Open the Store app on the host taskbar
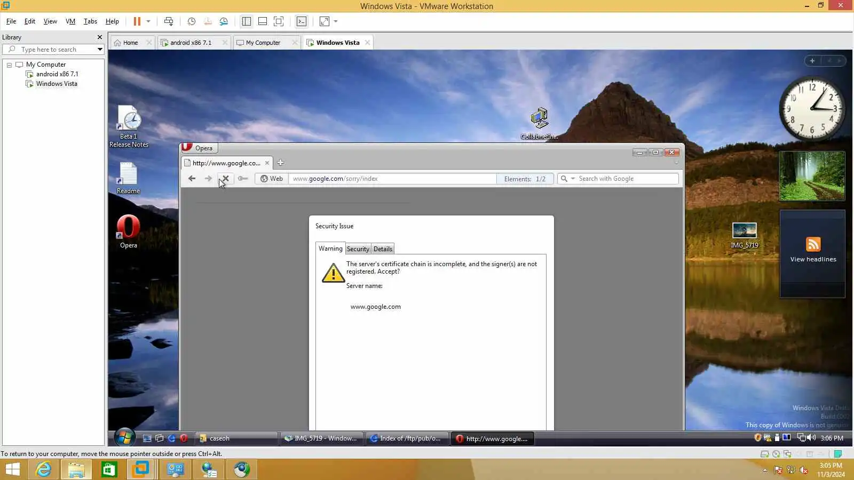854x480 pixels. tap(109, 469)
